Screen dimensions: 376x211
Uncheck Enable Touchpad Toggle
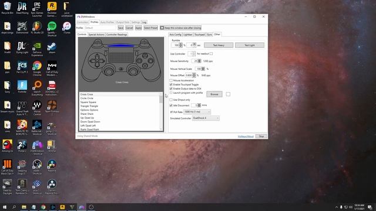point(171,84)
